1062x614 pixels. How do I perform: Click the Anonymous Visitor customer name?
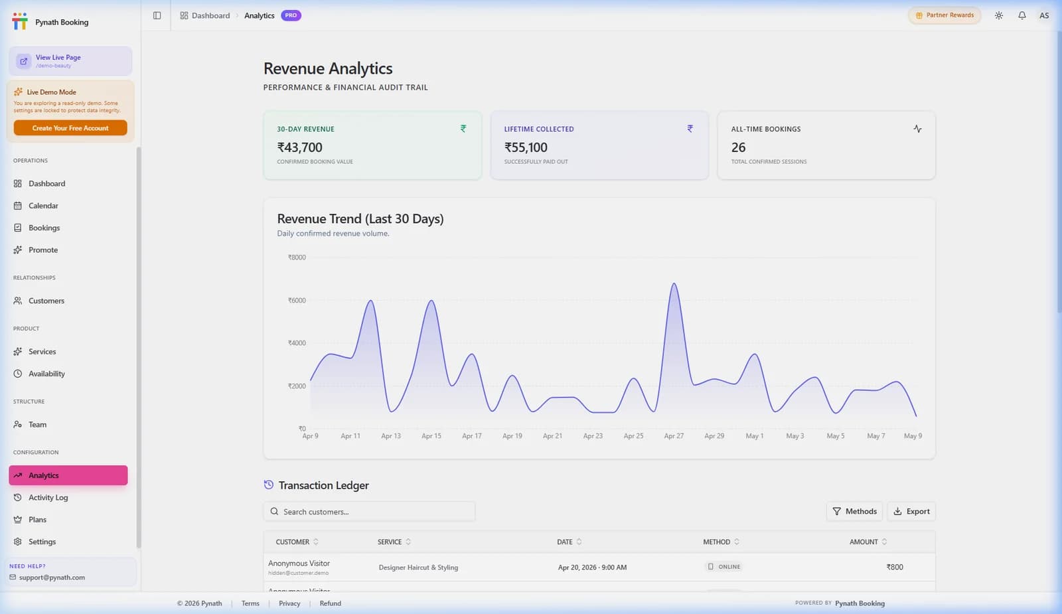(x=299, y=563)
